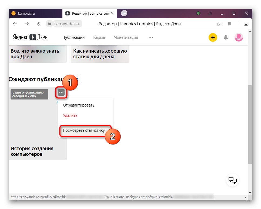Click the vertical scrollbar thumb

(x=250, y=124)
